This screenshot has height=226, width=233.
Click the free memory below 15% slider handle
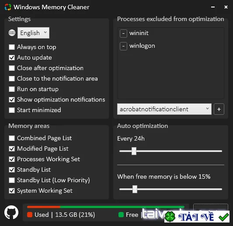[135, 189]
